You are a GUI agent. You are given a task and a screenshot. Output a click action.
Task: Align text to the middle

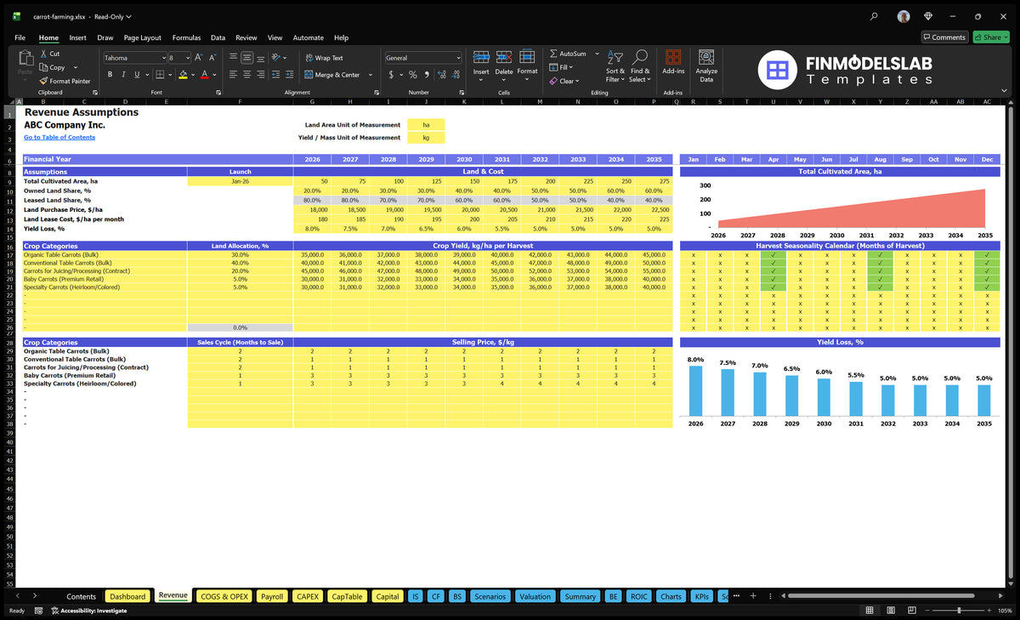246,58
